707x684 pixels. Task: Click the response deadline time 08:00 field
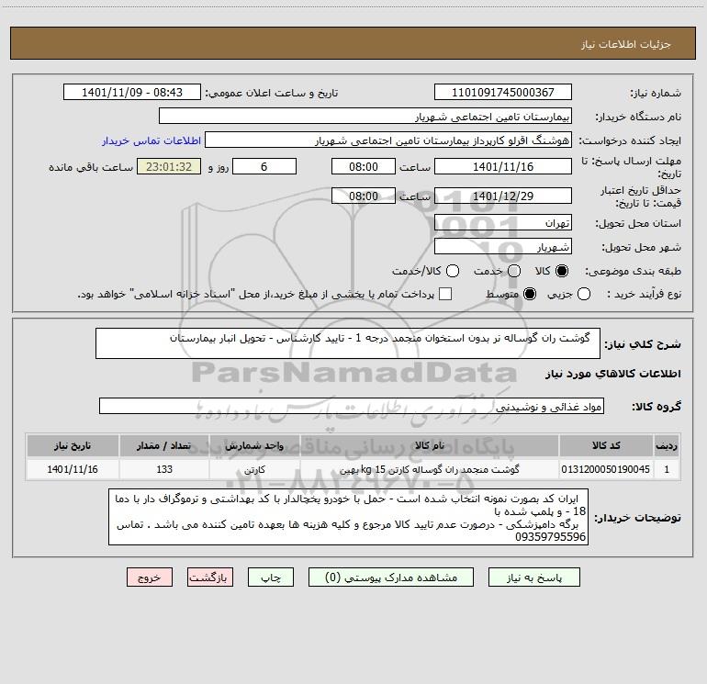[364, 166]
